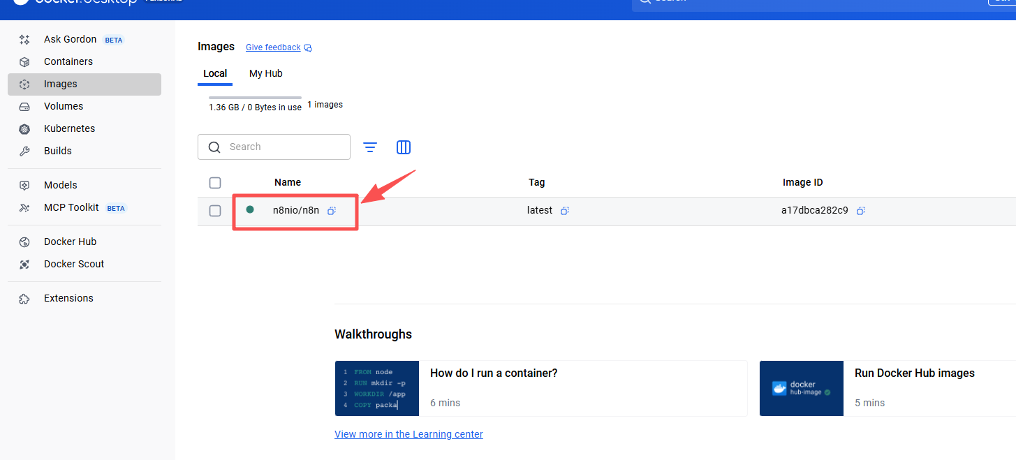This screenshot has height=460, width=1016.
Task: Click the 1.36 GB usage text
Action: pyautogui.click(x=255, y=107)
